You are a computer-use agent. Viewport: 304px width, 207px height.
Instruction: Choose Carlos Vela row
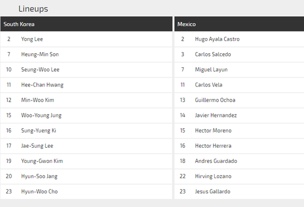pyautogui.click(x=239, y=85)
